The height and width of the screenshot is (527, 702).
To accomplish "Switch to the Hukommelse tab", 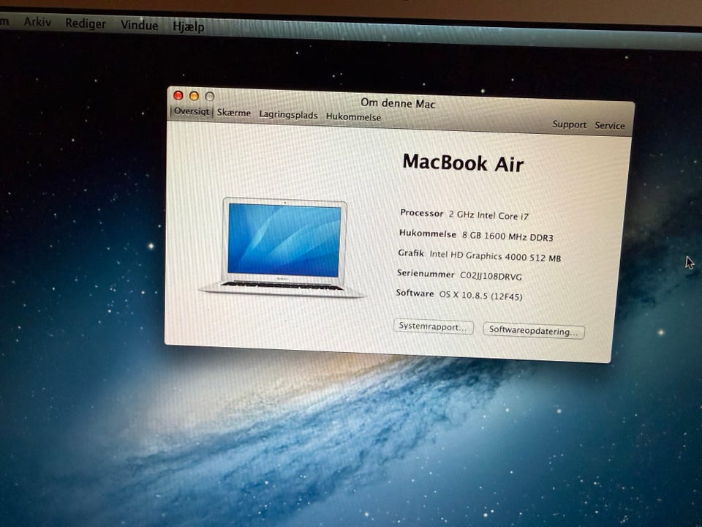I will pyautogui.click(x=353, y=116).
